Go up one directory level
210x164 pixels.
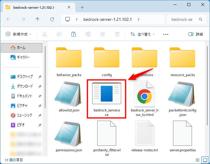click(x=38, y=19)
